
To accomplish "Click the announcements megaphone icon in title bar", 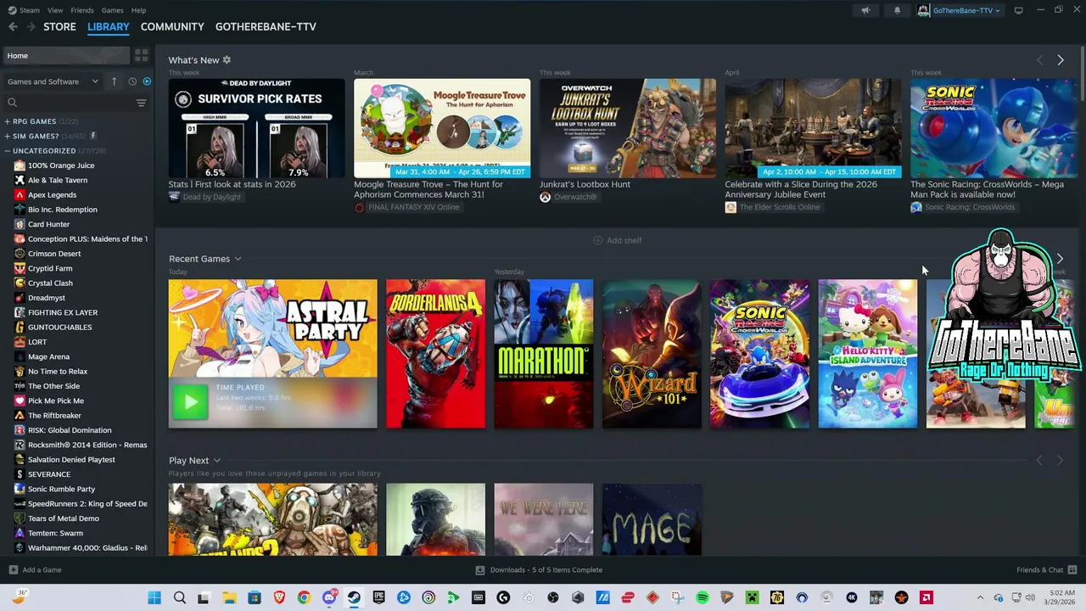I will click(x=865, y=10).
